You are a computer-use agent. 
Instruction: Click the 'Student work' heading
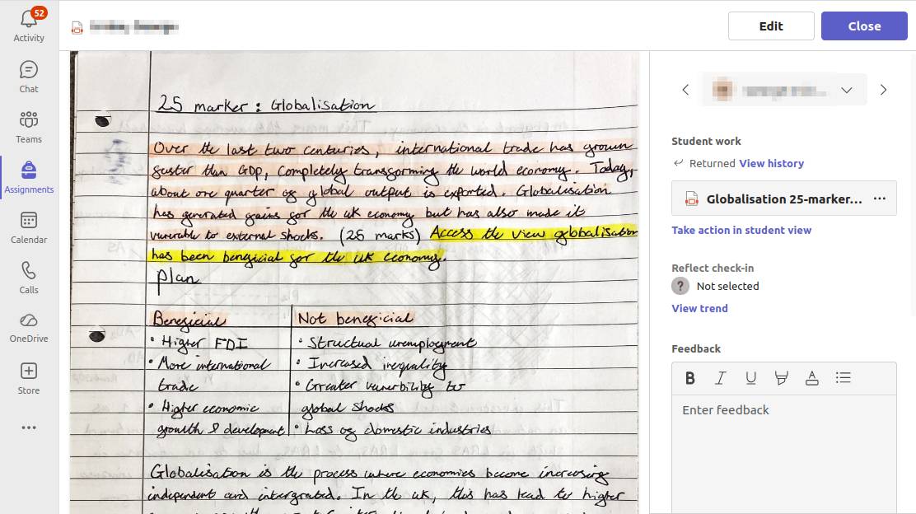[706, 141]
